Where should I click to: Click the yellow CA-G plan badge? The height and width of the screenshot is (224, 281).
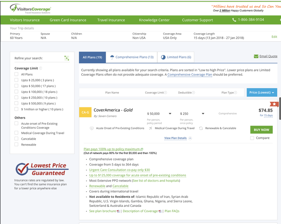85,112
